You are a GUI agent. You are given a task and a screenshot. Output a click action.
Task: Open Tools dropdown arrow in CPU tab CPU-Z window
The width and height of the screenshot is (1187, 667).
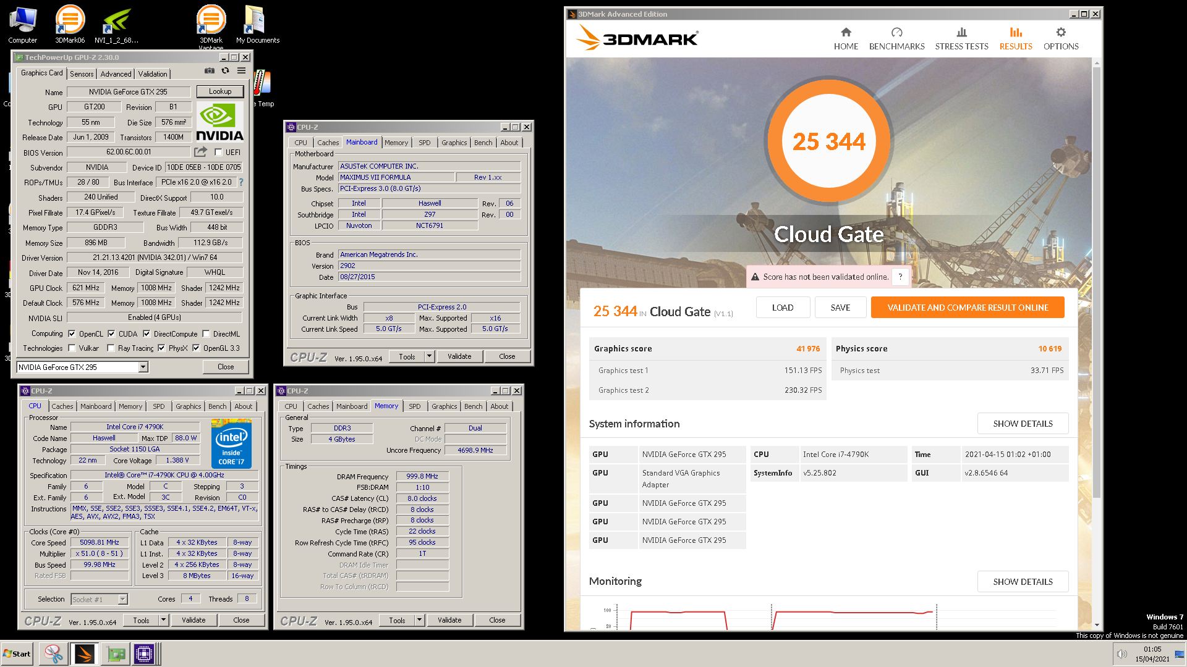point(163,620)
